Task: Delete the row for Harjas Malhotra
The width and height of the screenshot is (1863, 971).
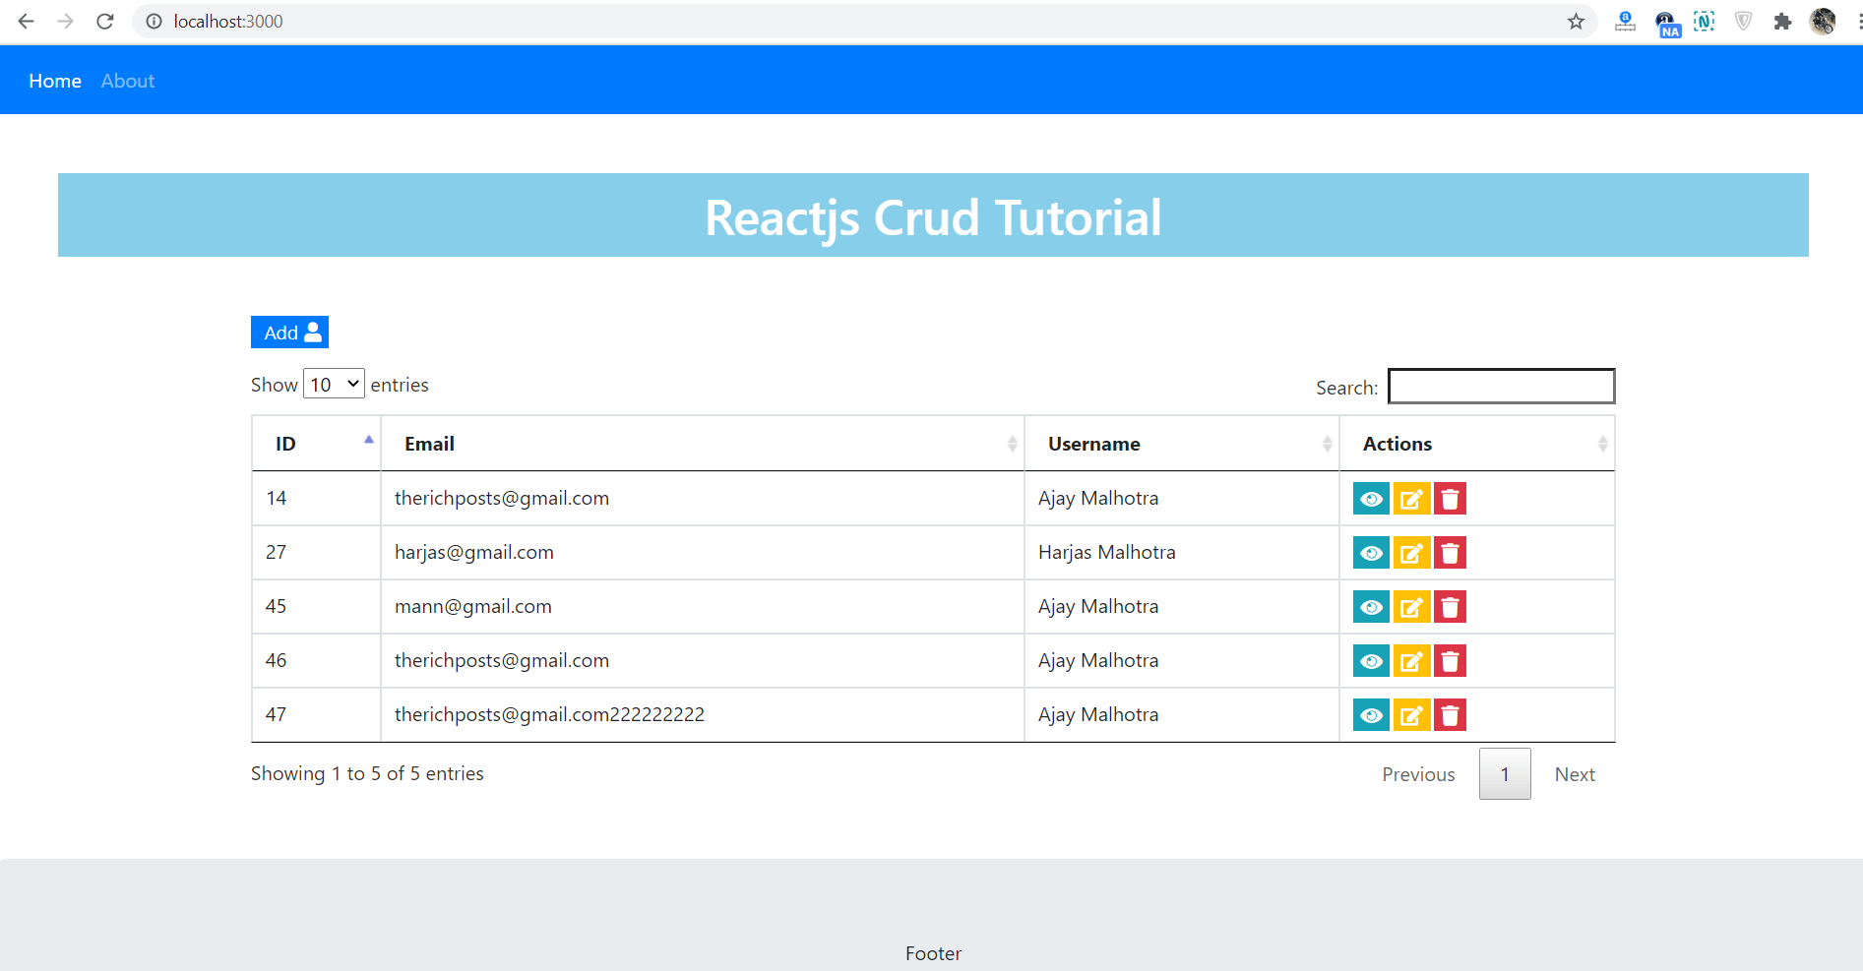Action: [x=1451, y=552]
